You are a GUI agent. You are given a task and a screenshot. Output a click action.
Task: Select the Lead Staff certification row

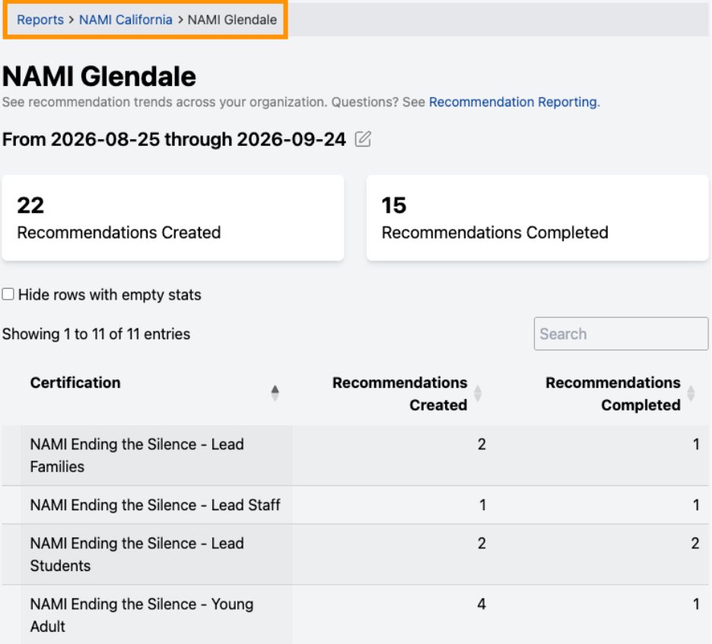pos(355,505)
